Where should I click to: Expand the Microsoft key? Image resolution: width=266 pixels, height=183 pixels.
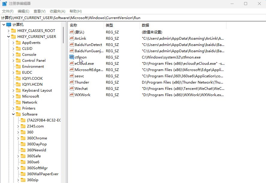pyautogui.click(x=13, y=96)
